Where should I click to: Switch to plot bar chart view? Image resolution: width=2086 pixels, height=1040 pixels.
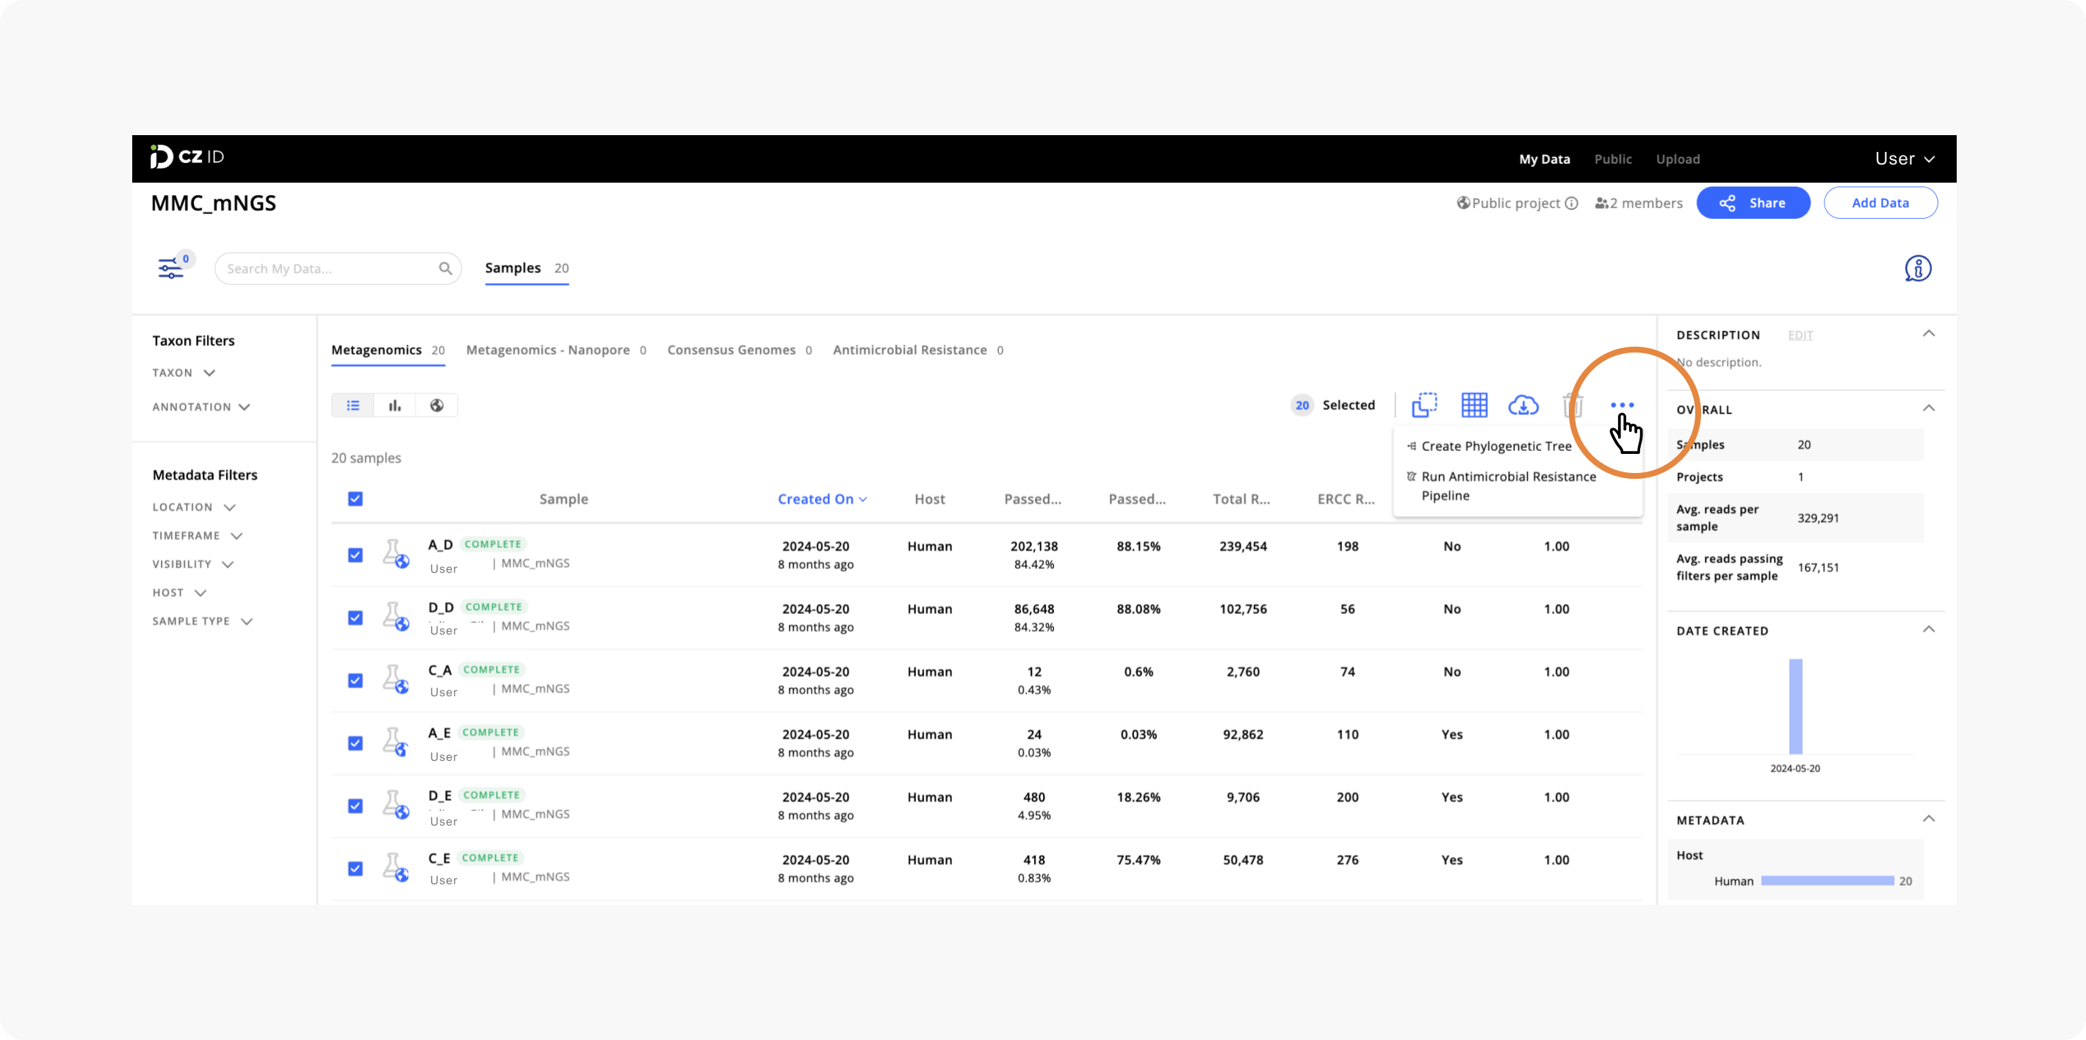tap(394, 406)
